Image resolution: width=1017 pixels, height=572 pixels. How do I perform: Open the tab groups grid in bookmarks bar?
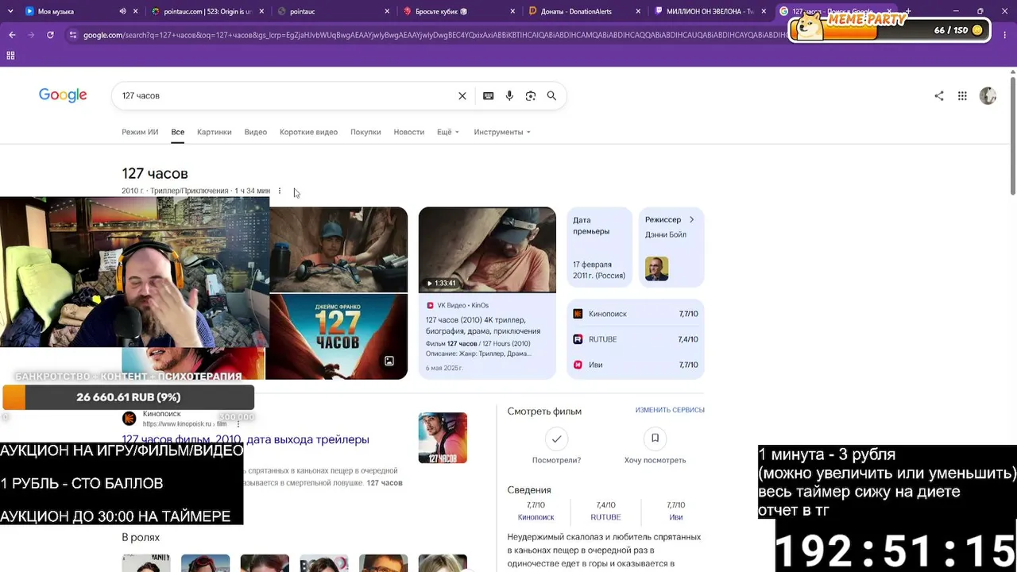tap(10, 56)
